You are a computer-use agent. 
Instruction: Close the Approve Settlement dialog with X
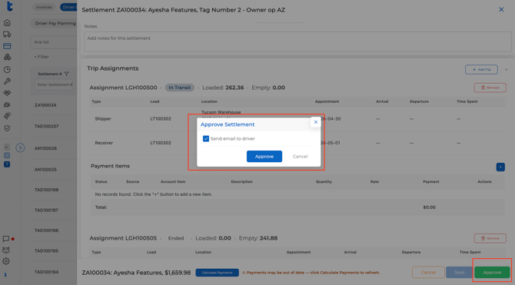[x=316, y=122]
